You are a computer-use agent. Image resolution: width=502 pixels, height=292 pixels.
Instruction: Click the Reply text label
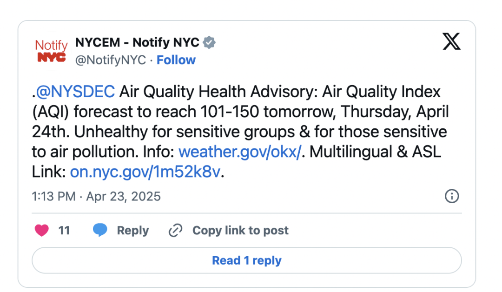(133, 231)
